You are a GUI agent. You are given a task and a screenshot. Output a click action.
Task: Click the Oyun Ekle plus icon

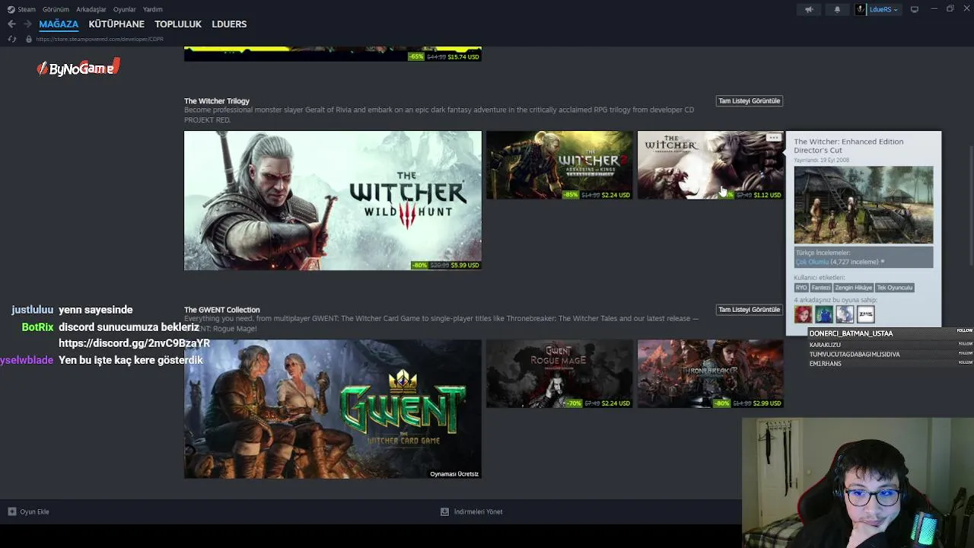pyautogui.click(x=12, y=511)
